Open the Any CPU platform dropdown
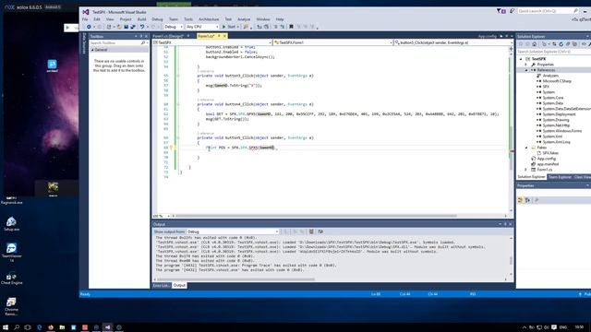Image resolution: width=591 pixels, height=332 pixels. tap(202, 27)
